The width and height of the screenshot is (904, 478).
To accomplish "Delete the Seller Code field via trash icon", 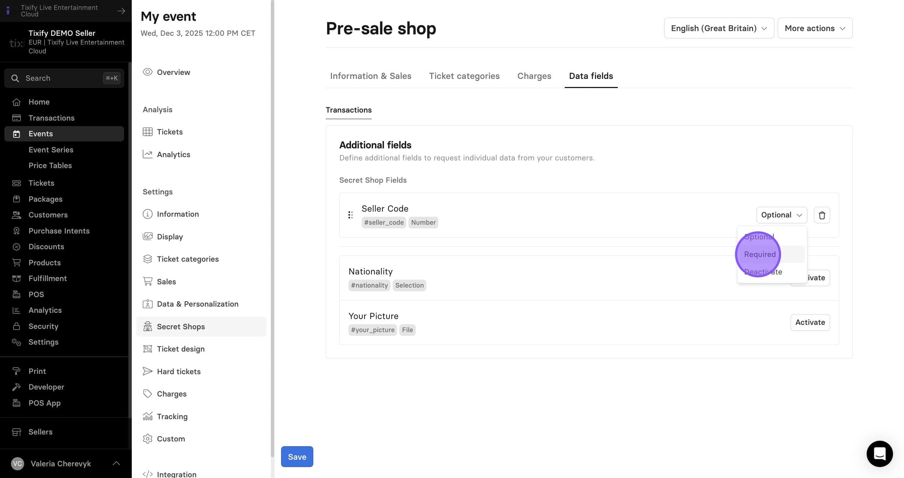I will click(x=822, y=215).
